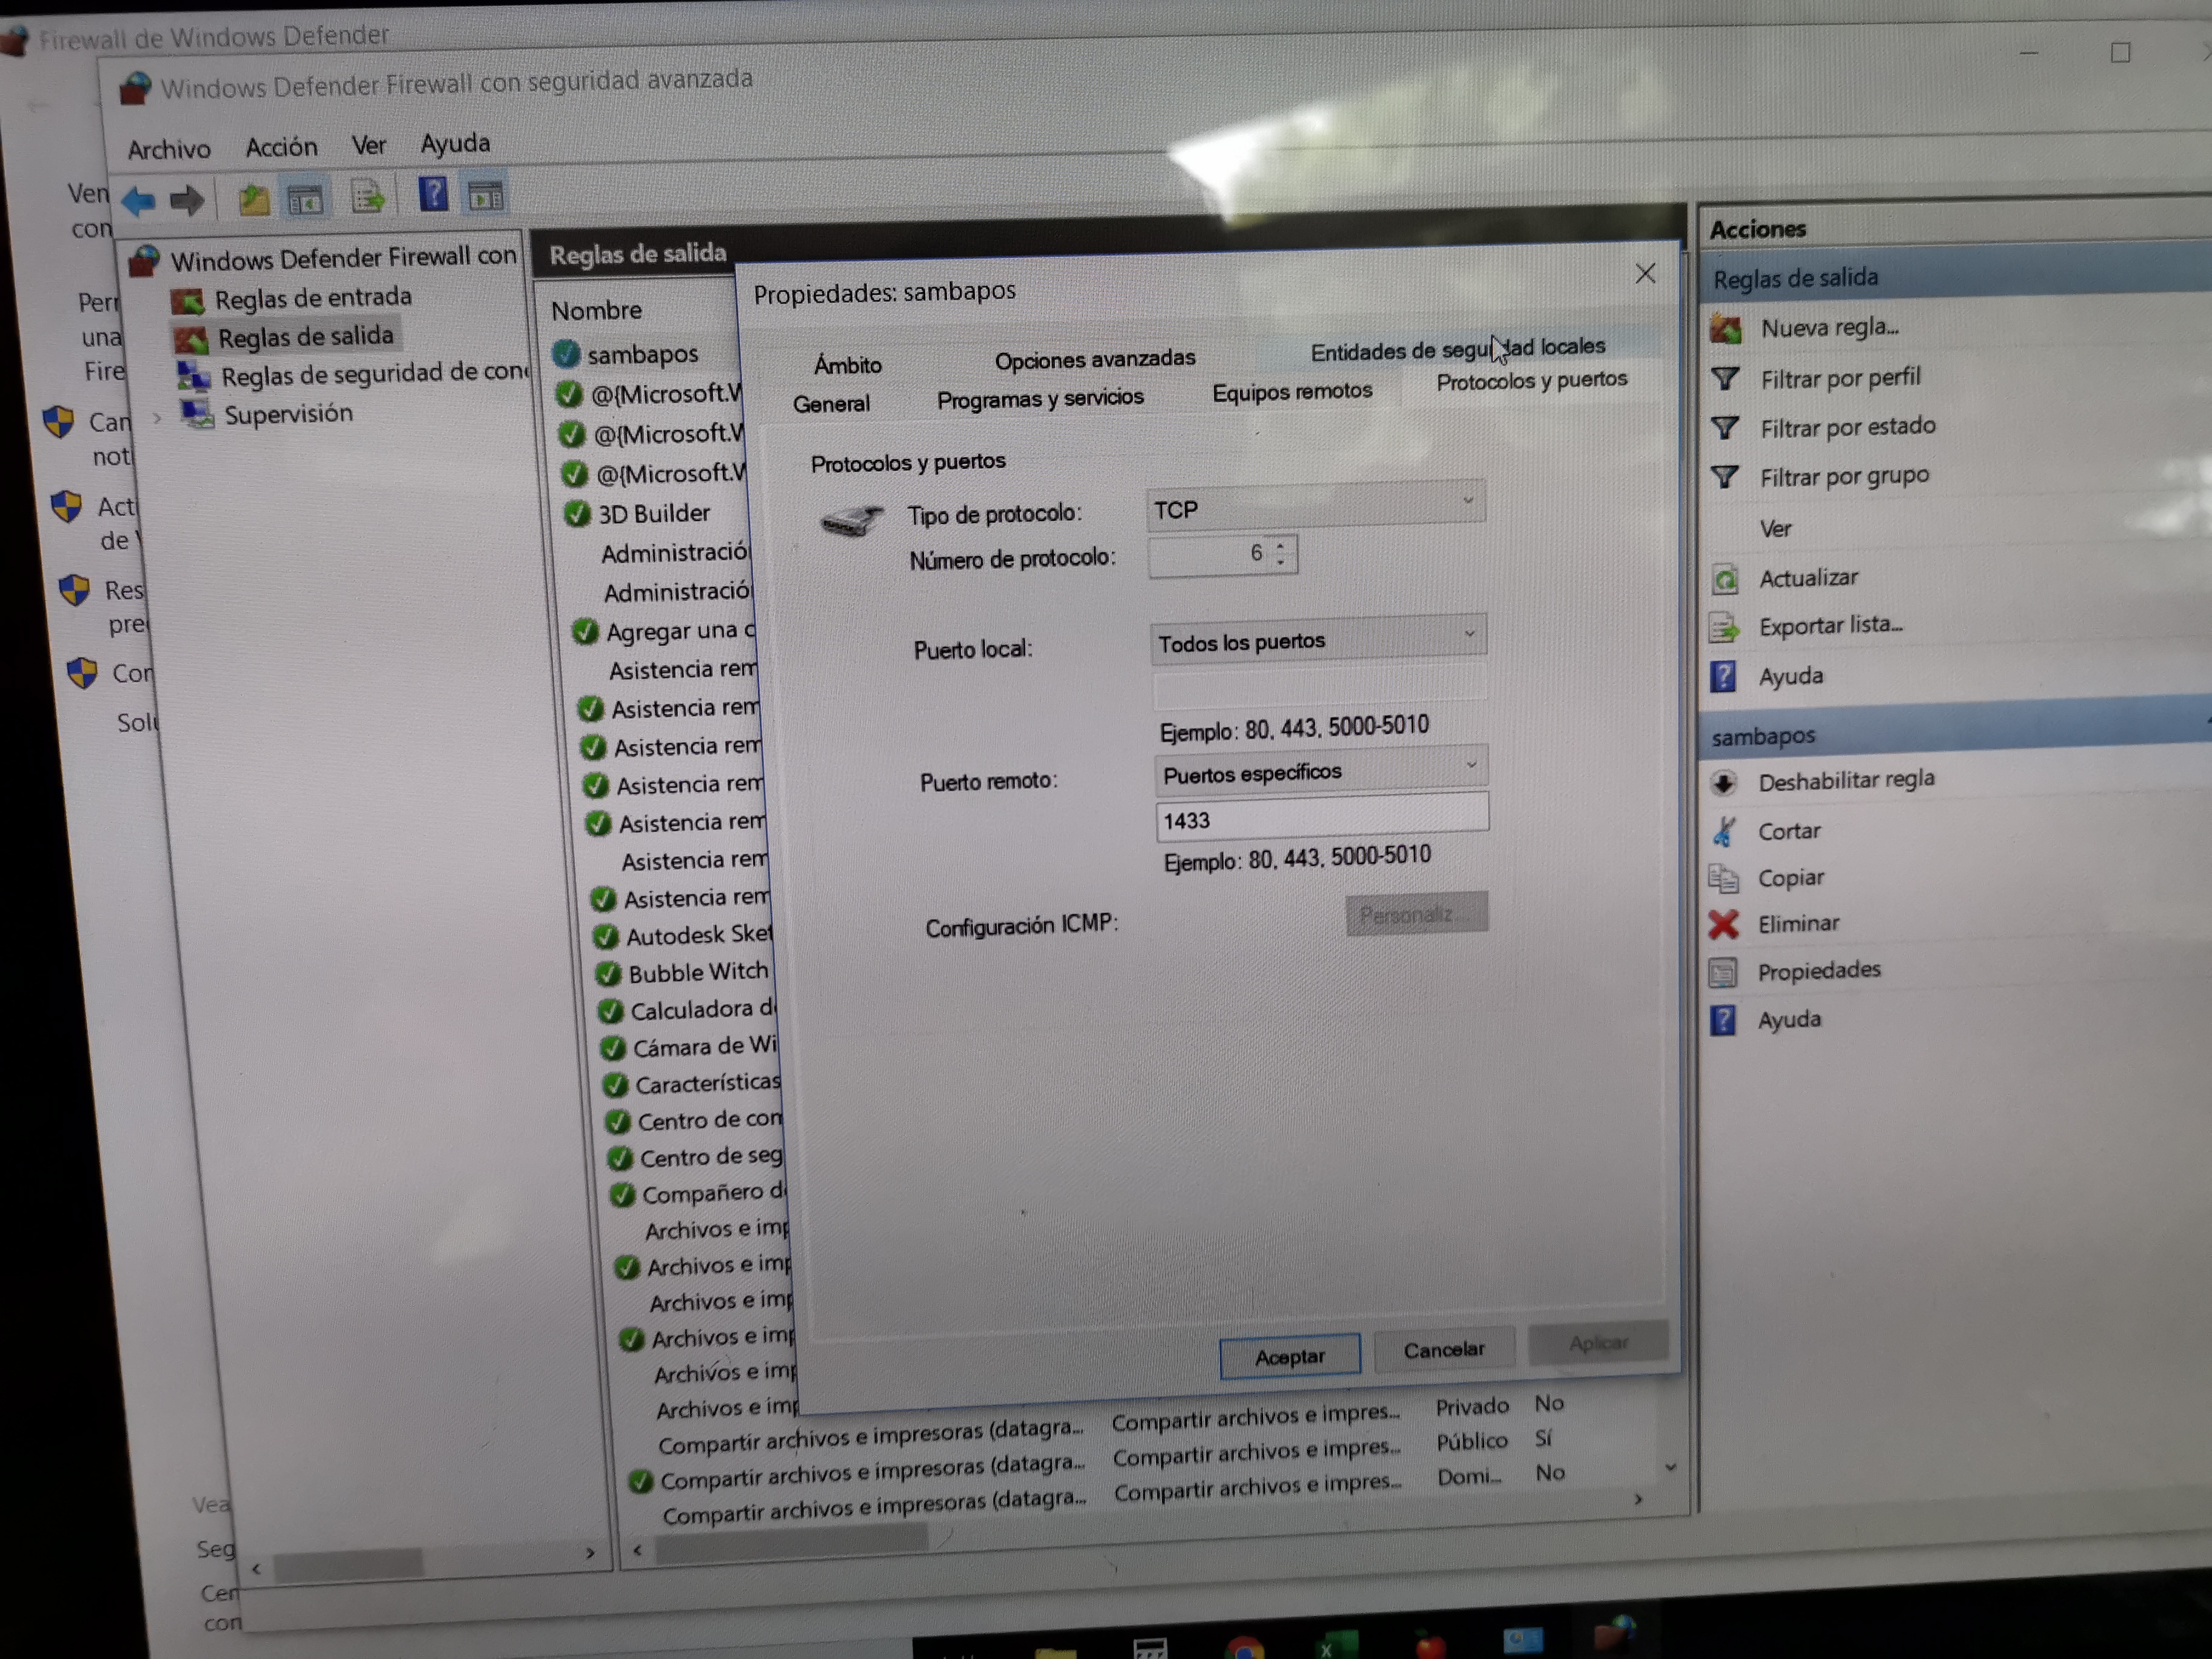Open the Acción menu
This screenshot has height=1659, width=2212.
[282, 147]
